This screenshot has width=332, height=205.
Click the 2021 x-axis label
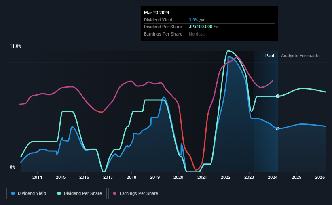(202, 177)
